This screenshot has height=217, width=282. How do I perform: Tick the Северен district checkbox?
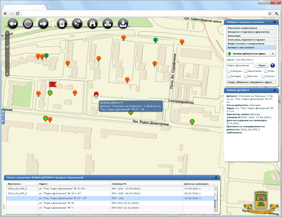[x=229, y=71]
